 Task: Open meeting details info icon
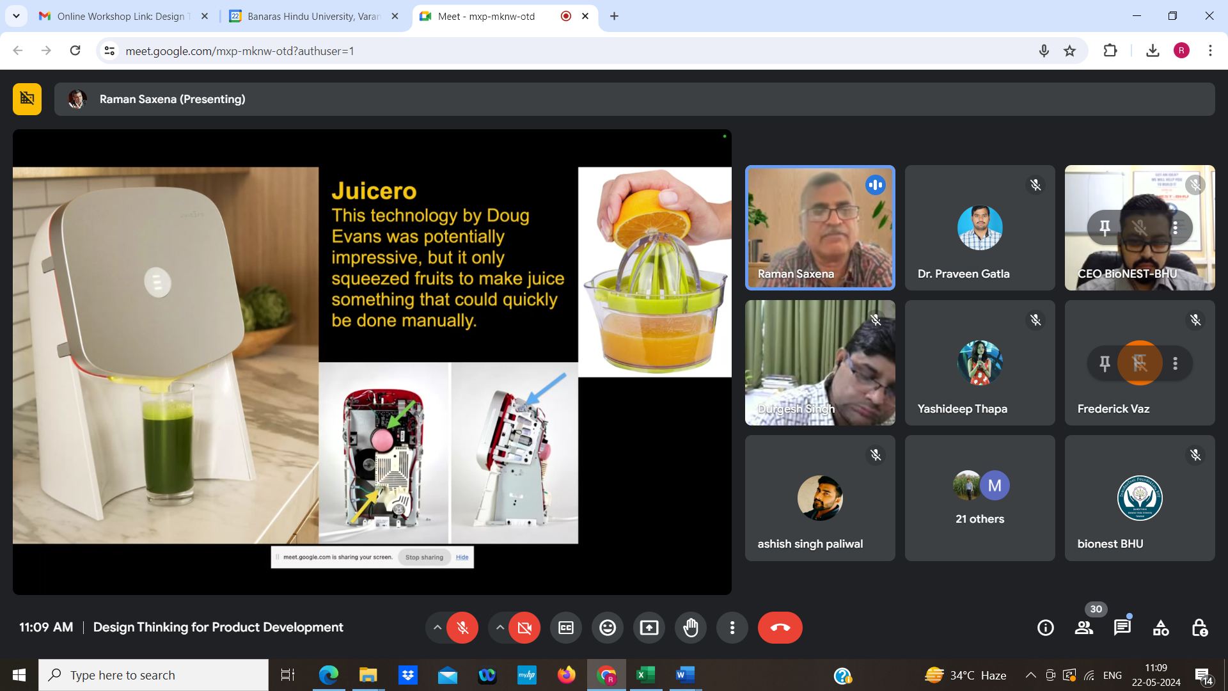click(x=1046, y=628)
